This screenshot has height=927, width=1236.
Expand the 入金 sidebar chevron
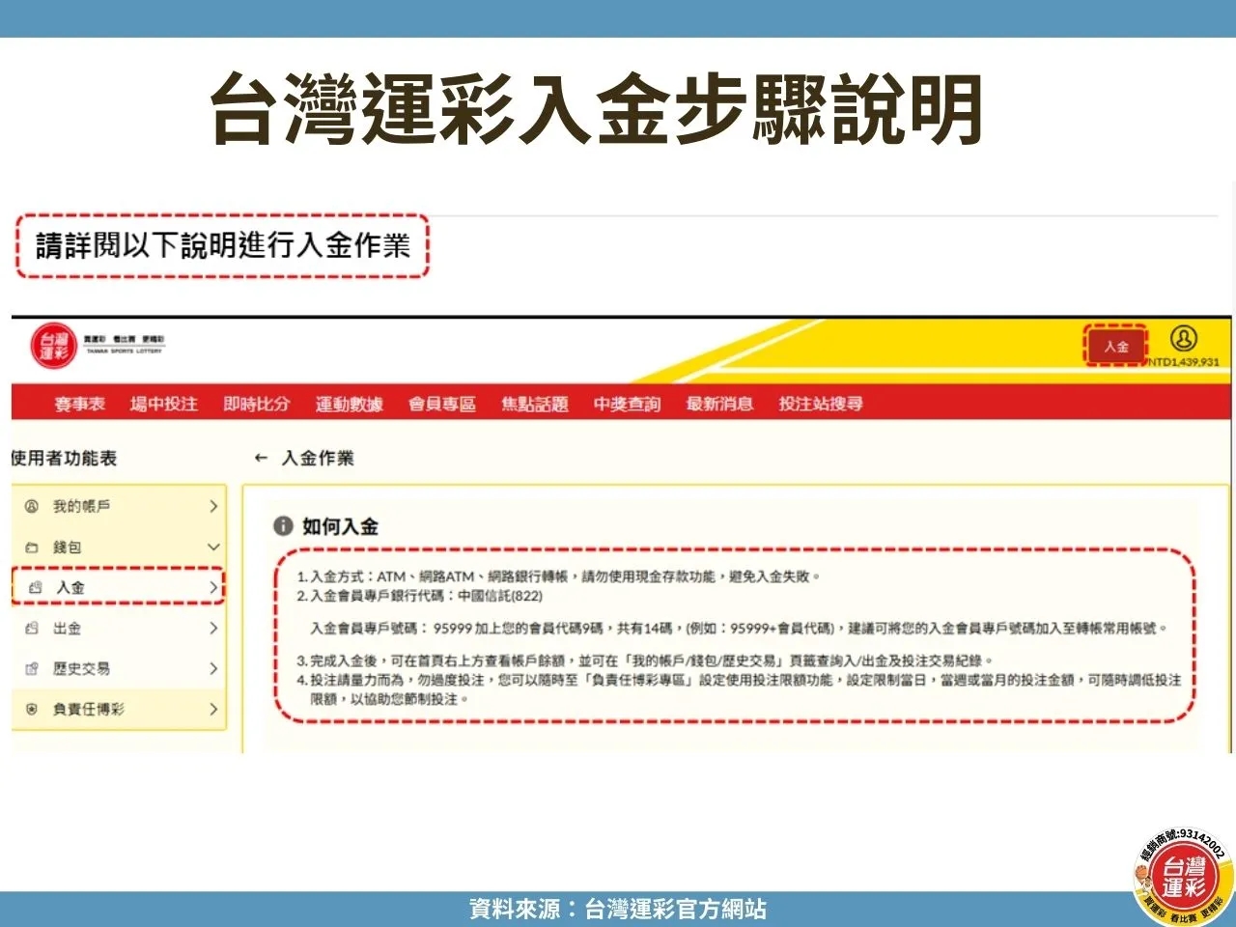(213, 587)
